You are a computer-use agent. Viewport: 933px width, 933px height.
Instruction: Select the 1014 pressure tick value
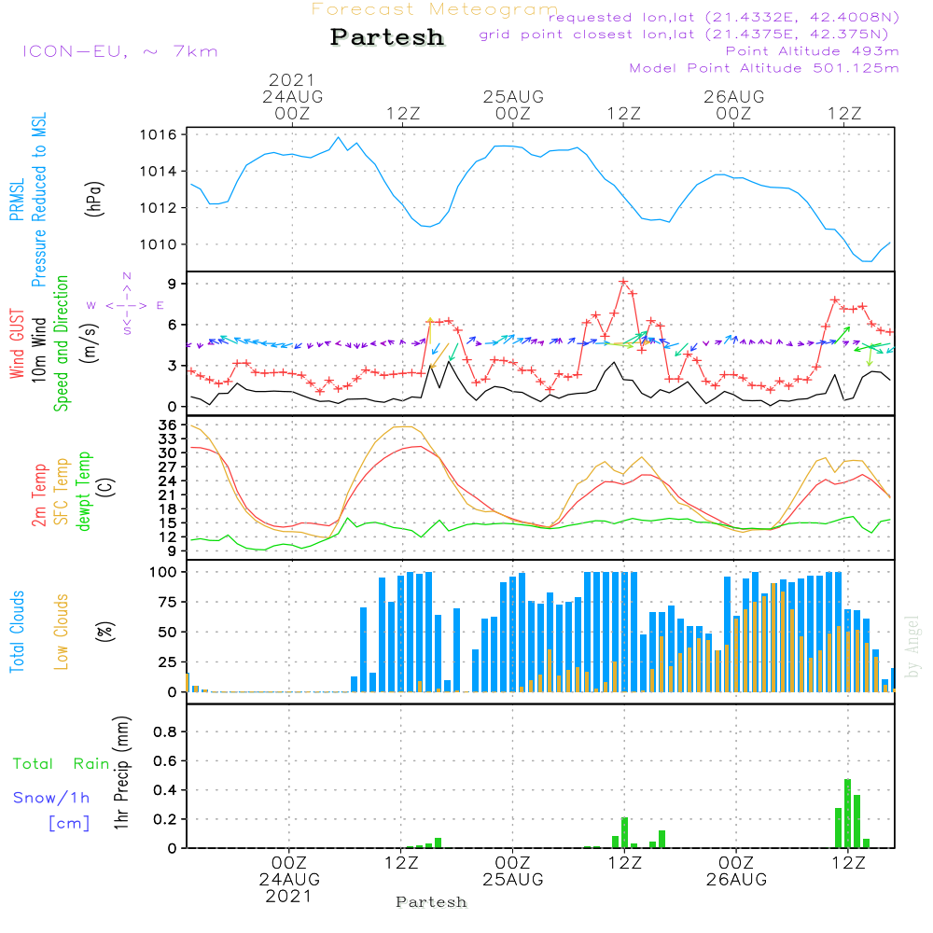click(x=159, y=172)
